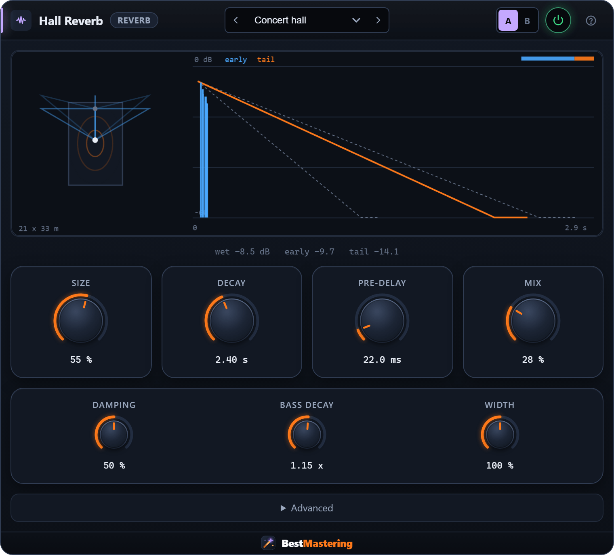The width and height of the screenshot is (614, 555).
Task: Click the early/tail balance bar
Action: pos(557,59)
